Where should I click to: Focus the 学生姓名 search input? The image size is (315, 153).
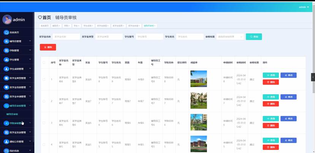click(x=190, y=37)
